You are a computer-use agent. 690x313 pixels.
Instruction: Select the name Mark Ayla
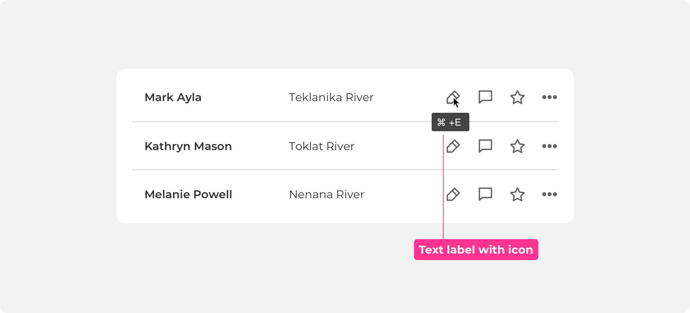[173, 98]
